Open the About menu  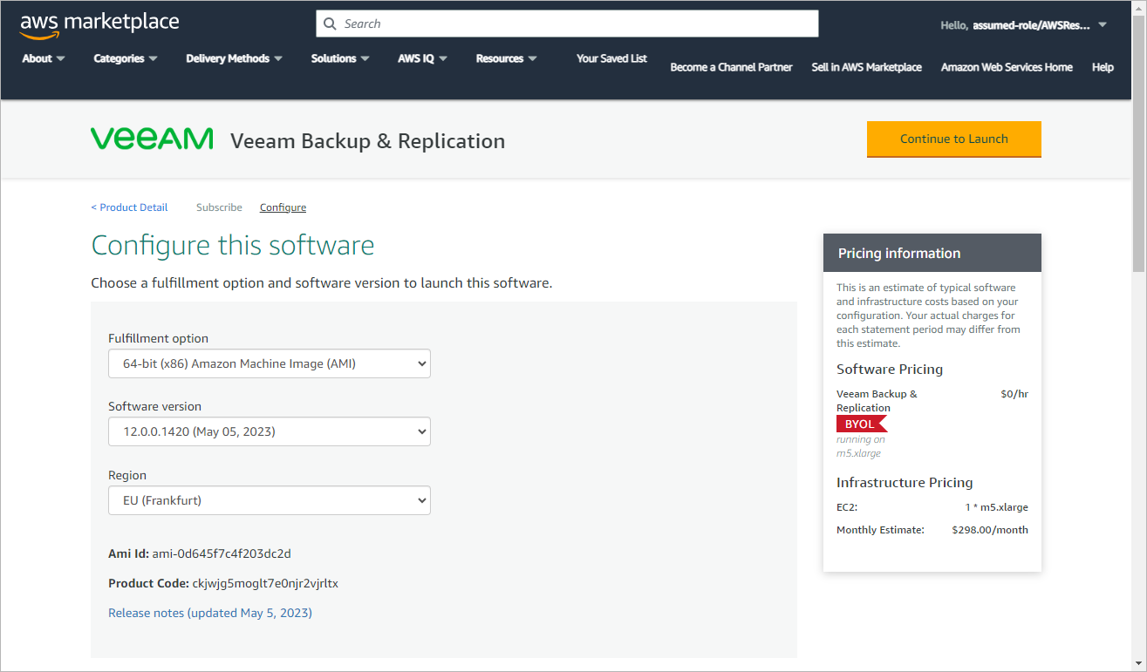click(x=44, y=58)
